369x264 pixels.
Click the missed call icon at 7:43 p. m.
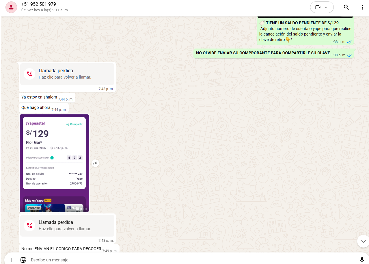click(x=29, y=74)
